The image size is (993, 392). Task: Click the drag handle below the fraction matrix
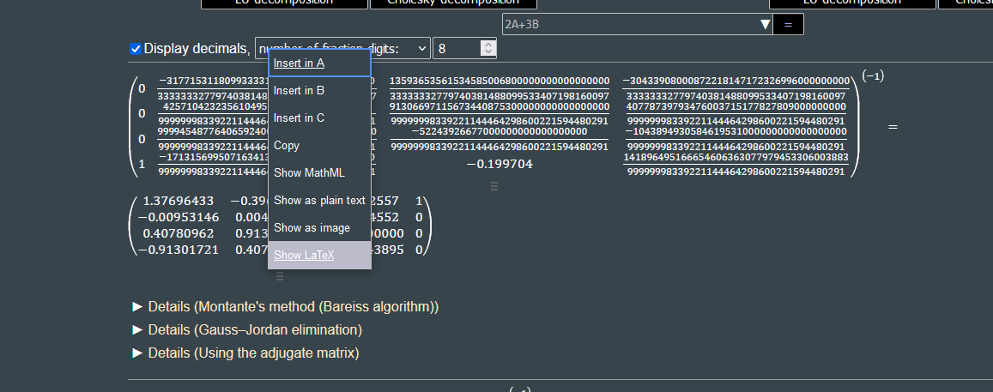coord(493,186)
